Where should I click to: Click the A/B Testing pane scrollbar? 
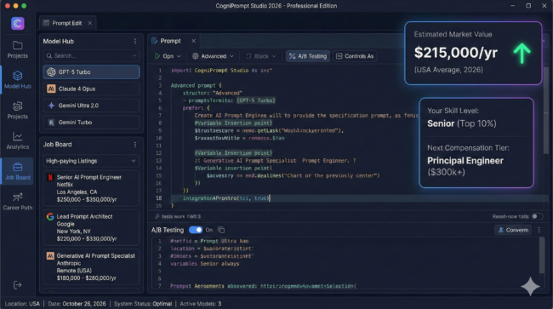[x=541, y=255]
